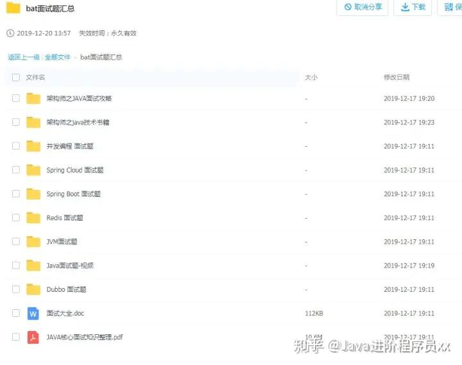Image resolution: width=462 pixels, height=365 pixels.
Task: Open the Java面试题-视频 folder name
Action: click(70, 266)
